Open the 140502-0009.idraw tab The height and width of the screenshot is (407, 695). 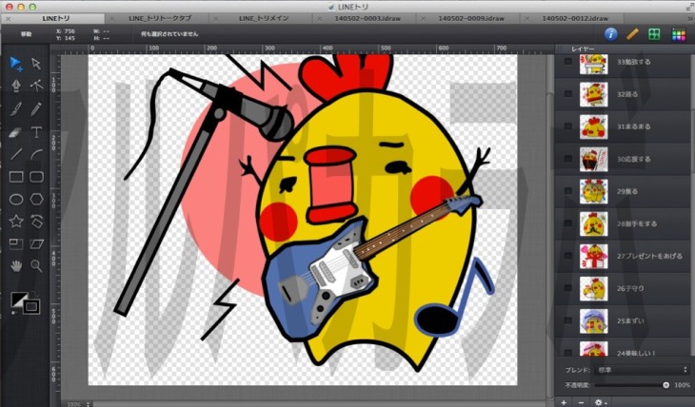click(471, 19)
